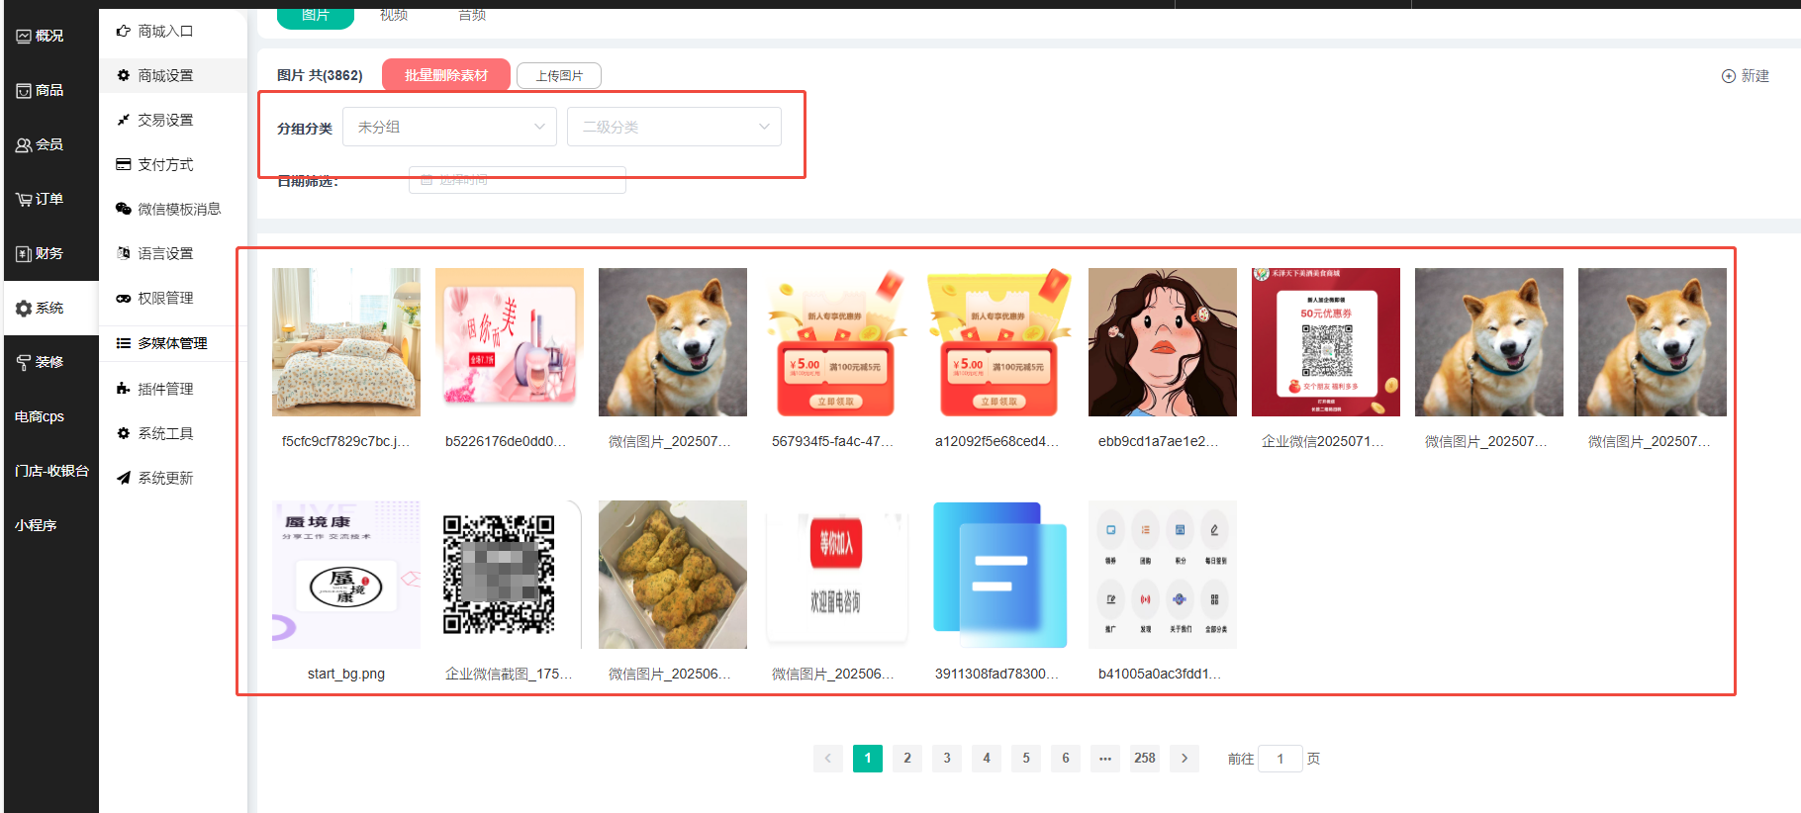
Task: Click the page number jump input box
Action: (x=1280, y=759)
